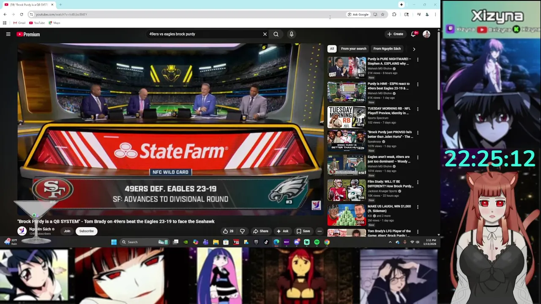Bookmark this tab with star
The image size is (541, 304).
click(383, 14)
